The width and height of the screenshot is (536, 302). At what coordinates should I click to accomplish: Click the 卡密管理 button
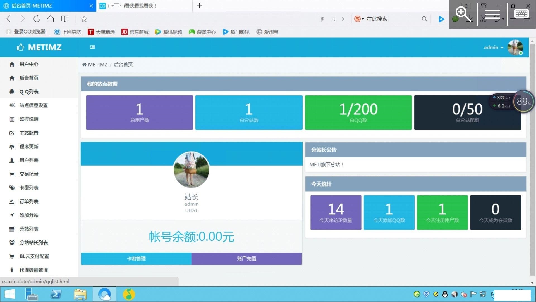[136, 259]
